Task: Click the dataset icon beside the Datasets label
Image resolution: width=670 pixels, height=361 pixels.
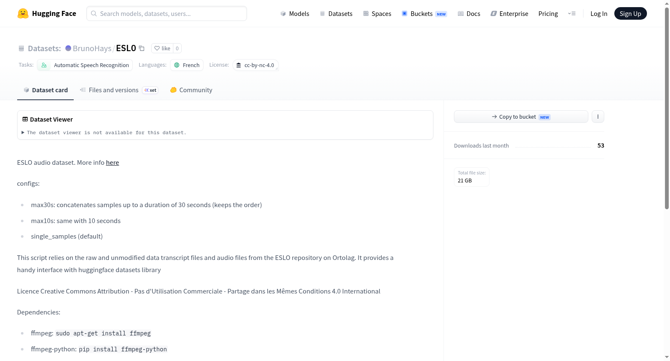Action: [21, 48]
